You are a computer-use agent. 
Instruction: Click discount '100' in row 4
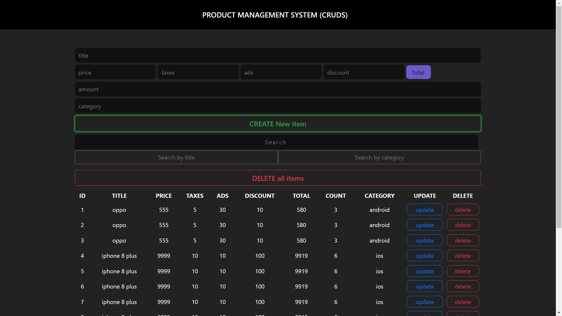tap(260, 256)
